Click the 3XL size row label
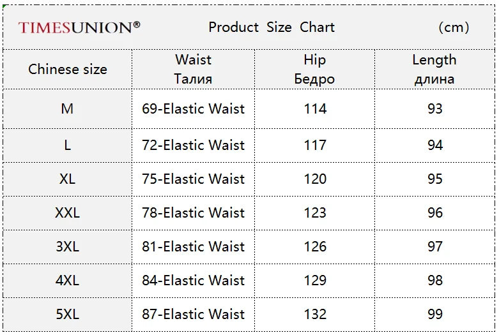 [67, 246]
